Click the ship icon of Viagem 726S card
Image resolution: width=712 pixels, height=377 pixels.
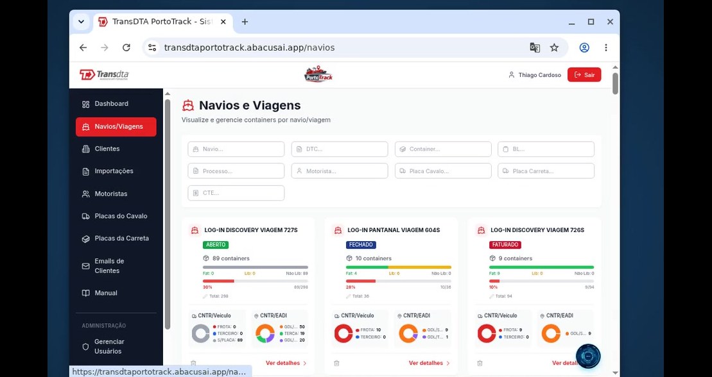[481, 230]
